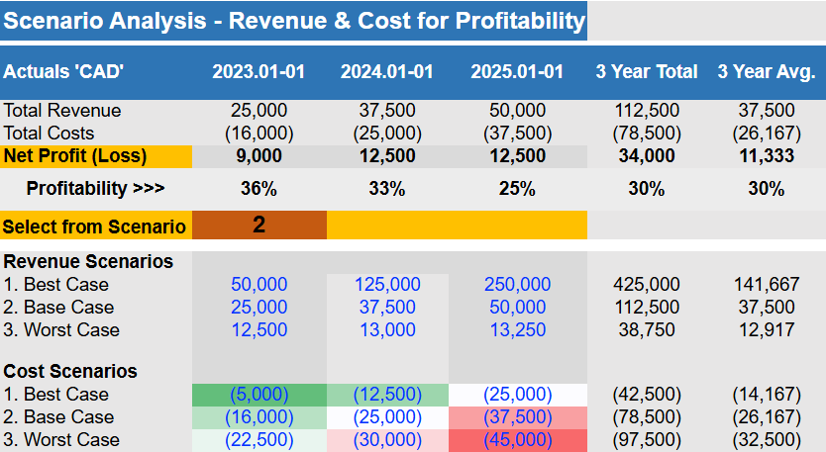826x452 pixels.
Task: Select the 34,000 net profit total cell
Action: coord(647,155)
